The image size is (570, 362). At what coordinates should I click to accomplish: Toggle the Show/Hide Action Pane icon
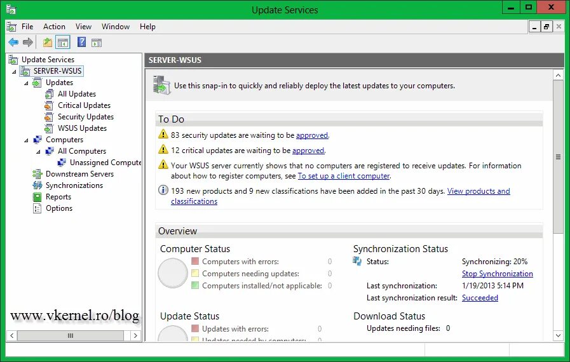pos(97,43)
